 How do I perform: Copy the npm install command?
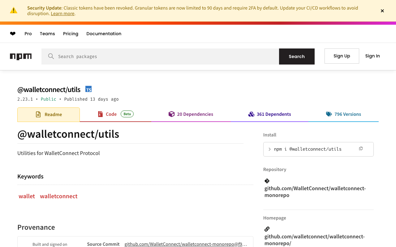click(x=361, y=149)
